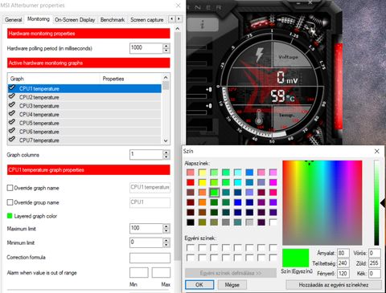Click the Kék blue value field
The image size is (386, 293).
(x=375, y=274)
